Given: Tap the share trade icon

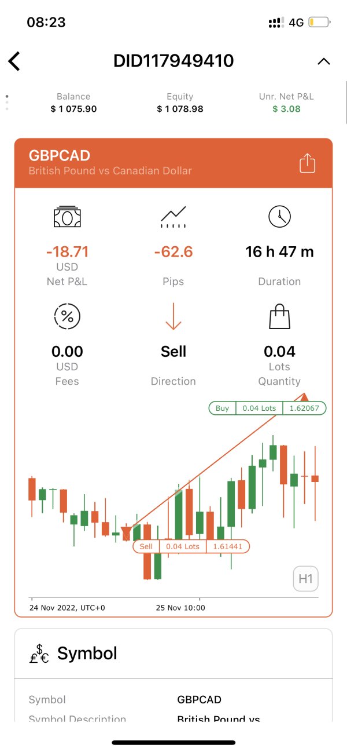Looking at the screenshot, I should pyautogui.click(x=307, y=163).
